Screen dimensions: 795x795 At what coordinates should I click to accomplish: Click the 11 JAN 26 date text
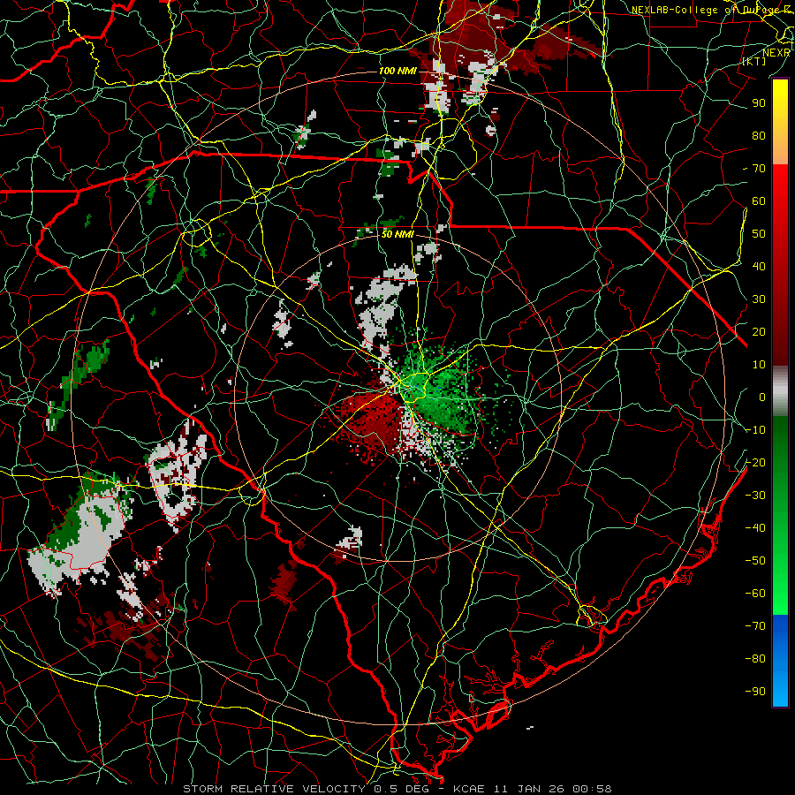pos(530,789)
